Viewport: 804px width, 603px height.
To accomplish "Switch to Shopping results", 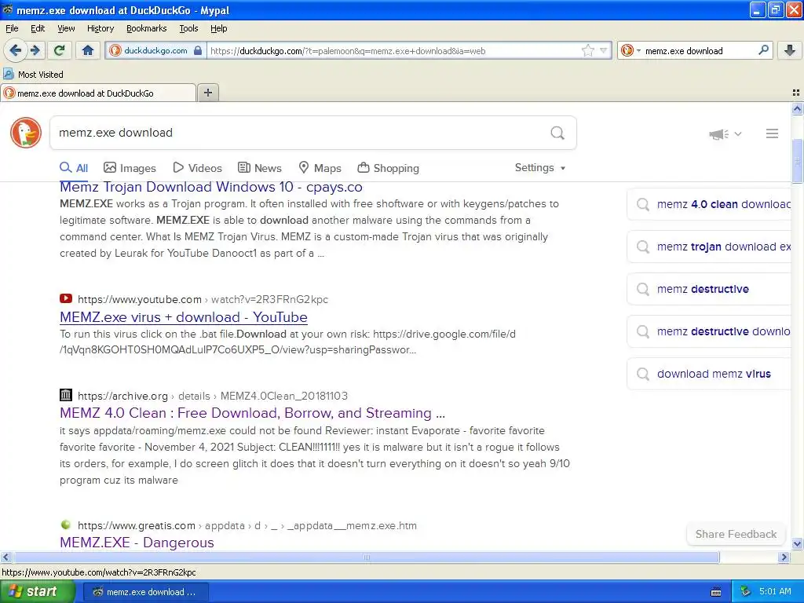I will [388, 168].
